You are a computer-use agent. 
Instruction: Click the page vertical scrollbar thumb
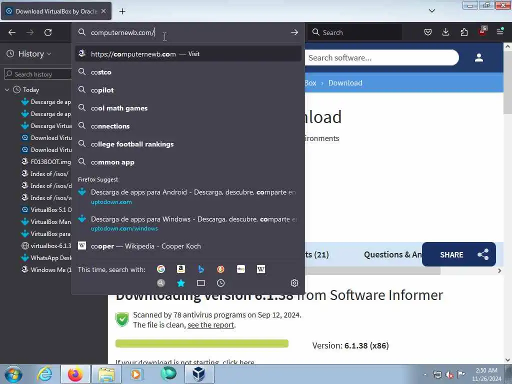[x=507, y=82]
